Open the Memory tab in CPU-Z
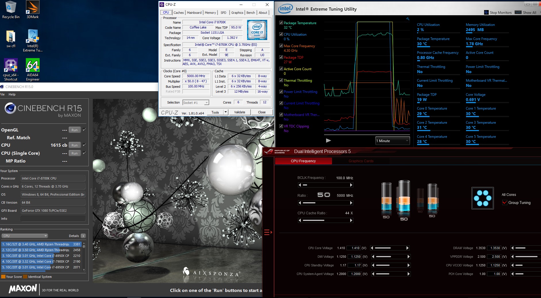The image size is (541, 298). point(210,13)
